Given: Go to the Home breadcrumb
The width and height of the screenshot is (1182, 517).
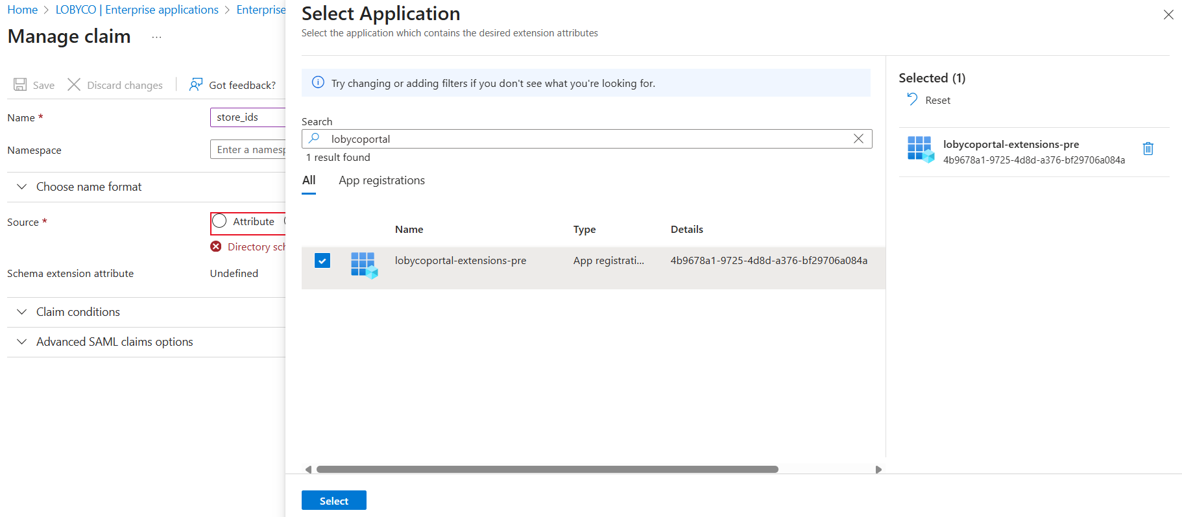Looking at the screenshot, I should [23, 10].
